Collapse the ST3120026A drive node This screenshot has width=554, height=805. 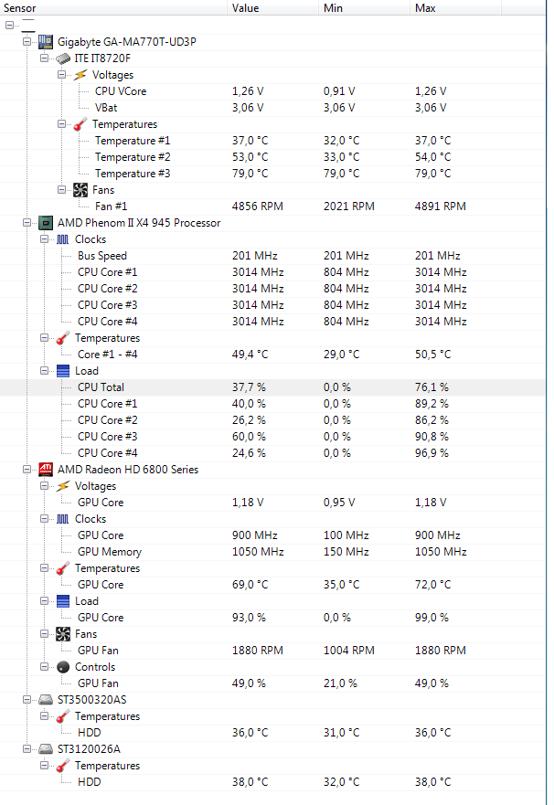(x=27, y=749)
